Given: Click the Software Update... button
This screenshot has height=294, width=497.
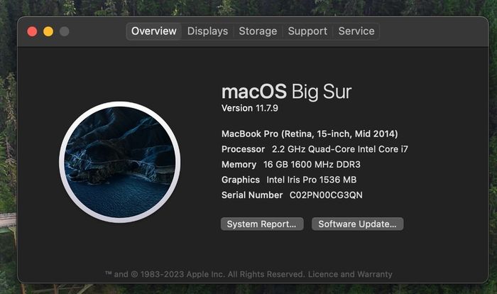Looking at the screenshot, I should [358, 224].
